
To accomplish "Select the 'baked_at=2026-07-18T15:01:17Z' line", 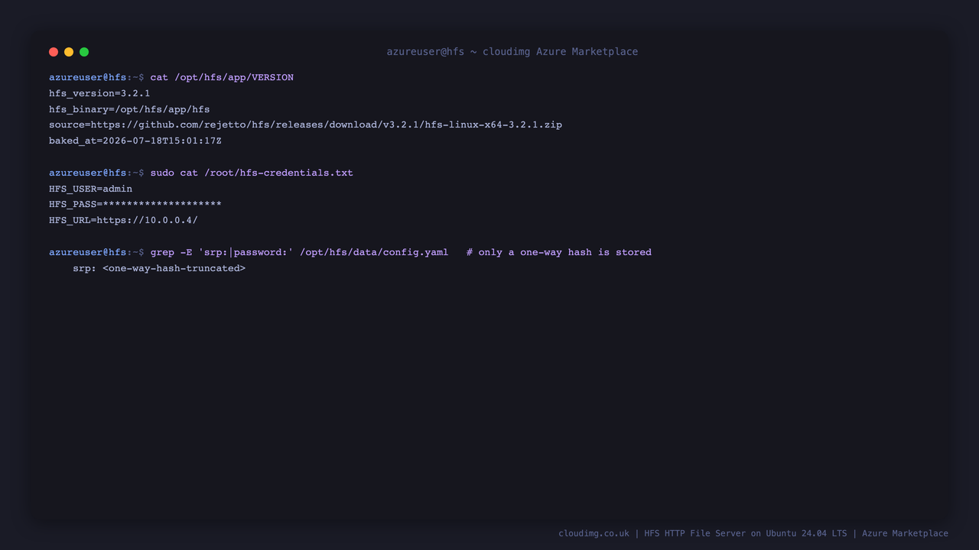I will pyautogui.click(x=135, y=141).
